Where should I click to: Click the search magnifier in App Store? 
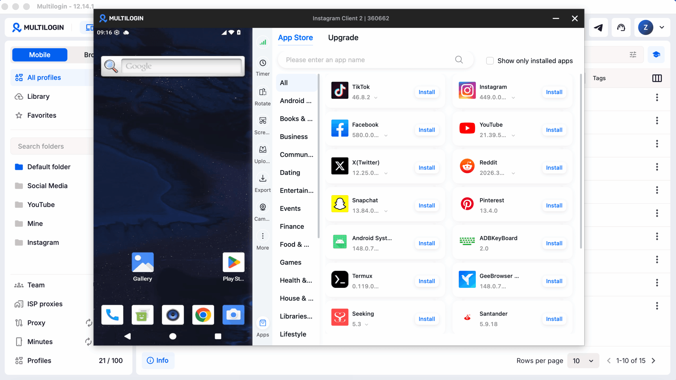[459, 60]
